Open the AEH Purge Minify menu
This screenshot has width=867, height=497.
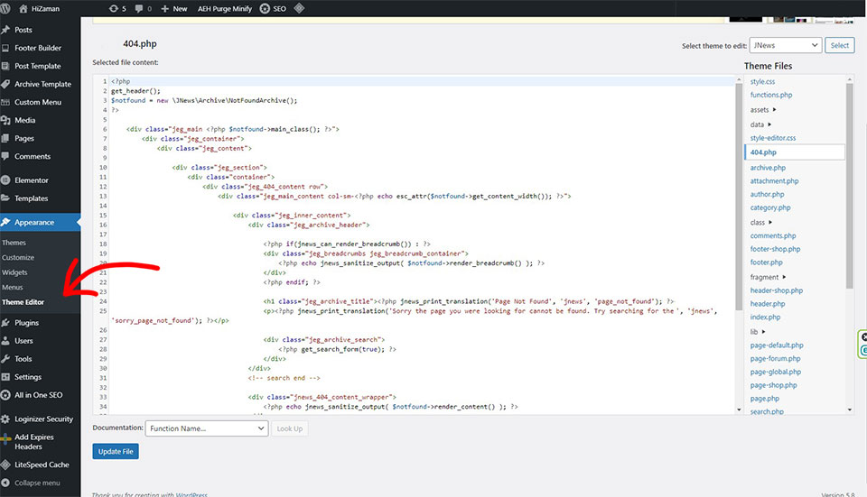click(x=225, y=9)
